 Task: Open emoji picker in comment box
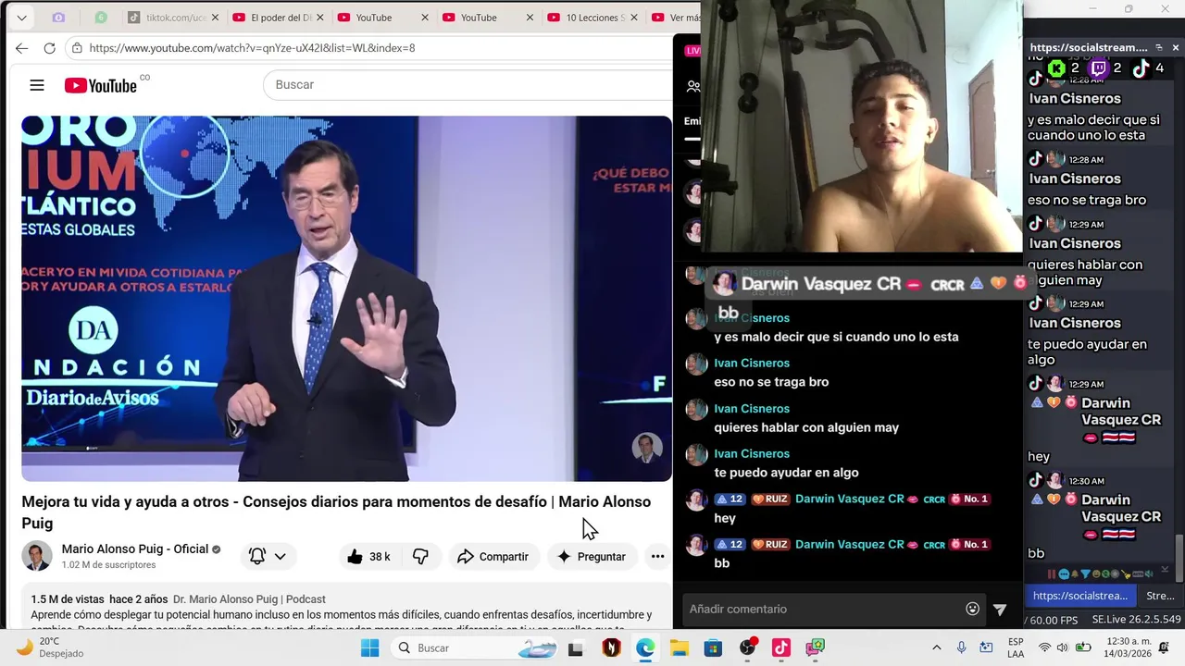tap(972, 609)
